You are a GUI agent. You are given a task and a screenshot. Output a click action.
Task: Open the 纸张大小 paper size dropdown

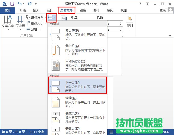pos(36,23)
